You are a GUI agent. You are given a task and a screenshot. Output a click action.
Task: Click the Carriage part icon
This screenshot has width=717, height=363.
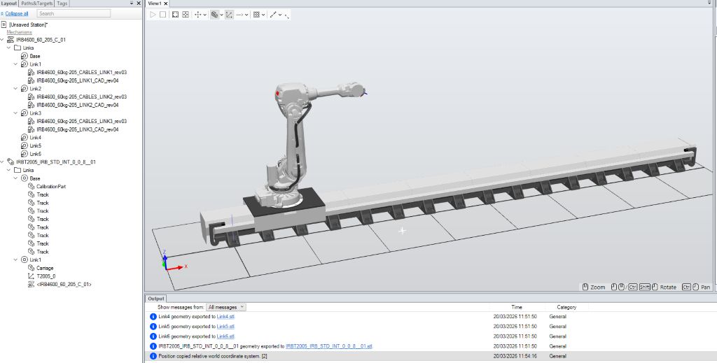click(31, 268)
